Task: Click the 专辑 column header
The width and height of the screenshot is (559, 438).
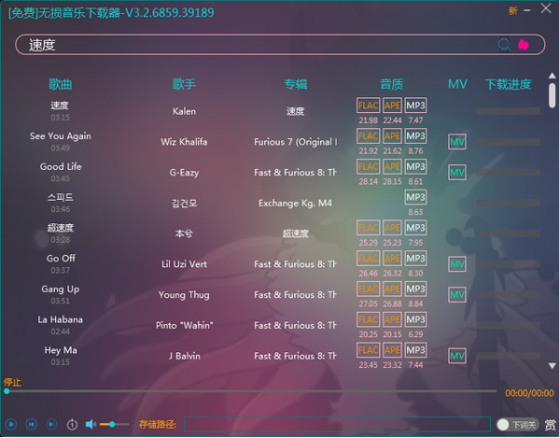Action: coord(295,84)
